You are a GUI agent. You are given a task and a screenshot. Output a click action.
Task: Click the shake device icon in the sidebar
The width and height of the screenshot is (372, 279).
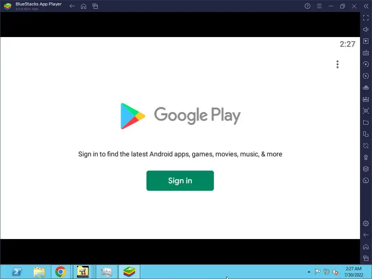pyautogui.click(x=366, y=146)
